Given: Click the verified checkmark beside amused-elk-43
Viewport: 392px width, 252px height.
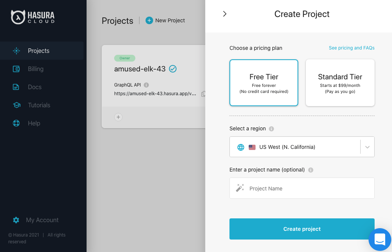Looking at the screenshot, I should coord(173,69).
